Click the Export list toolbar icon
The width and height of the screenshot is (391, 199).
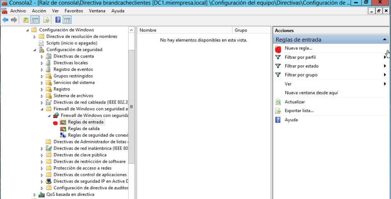(46, 20)
